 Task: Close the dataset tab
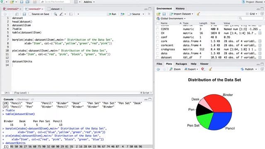coord(61,9)
